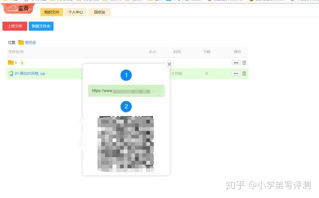Click the Lanzou cloud logo

(x=18, y=8)
